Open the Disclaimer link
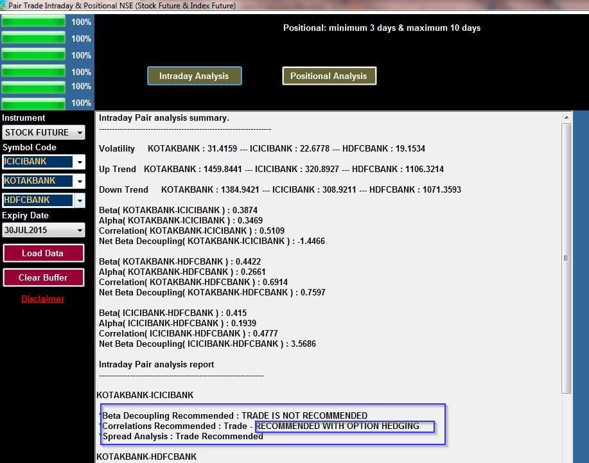 point(42,299)
